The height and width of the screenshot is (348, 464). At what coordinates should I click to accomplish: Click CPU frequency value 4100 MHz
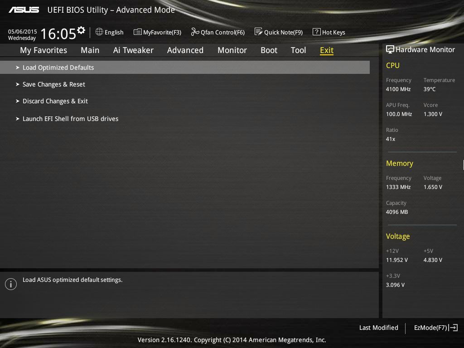(398, 89)
